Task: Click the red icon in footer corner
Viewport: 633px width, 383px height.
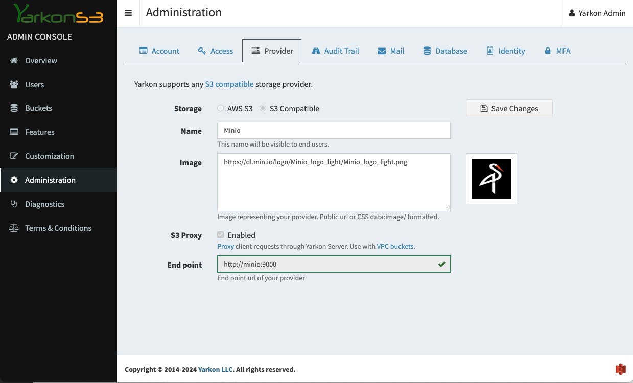Action: pos(620,369)
